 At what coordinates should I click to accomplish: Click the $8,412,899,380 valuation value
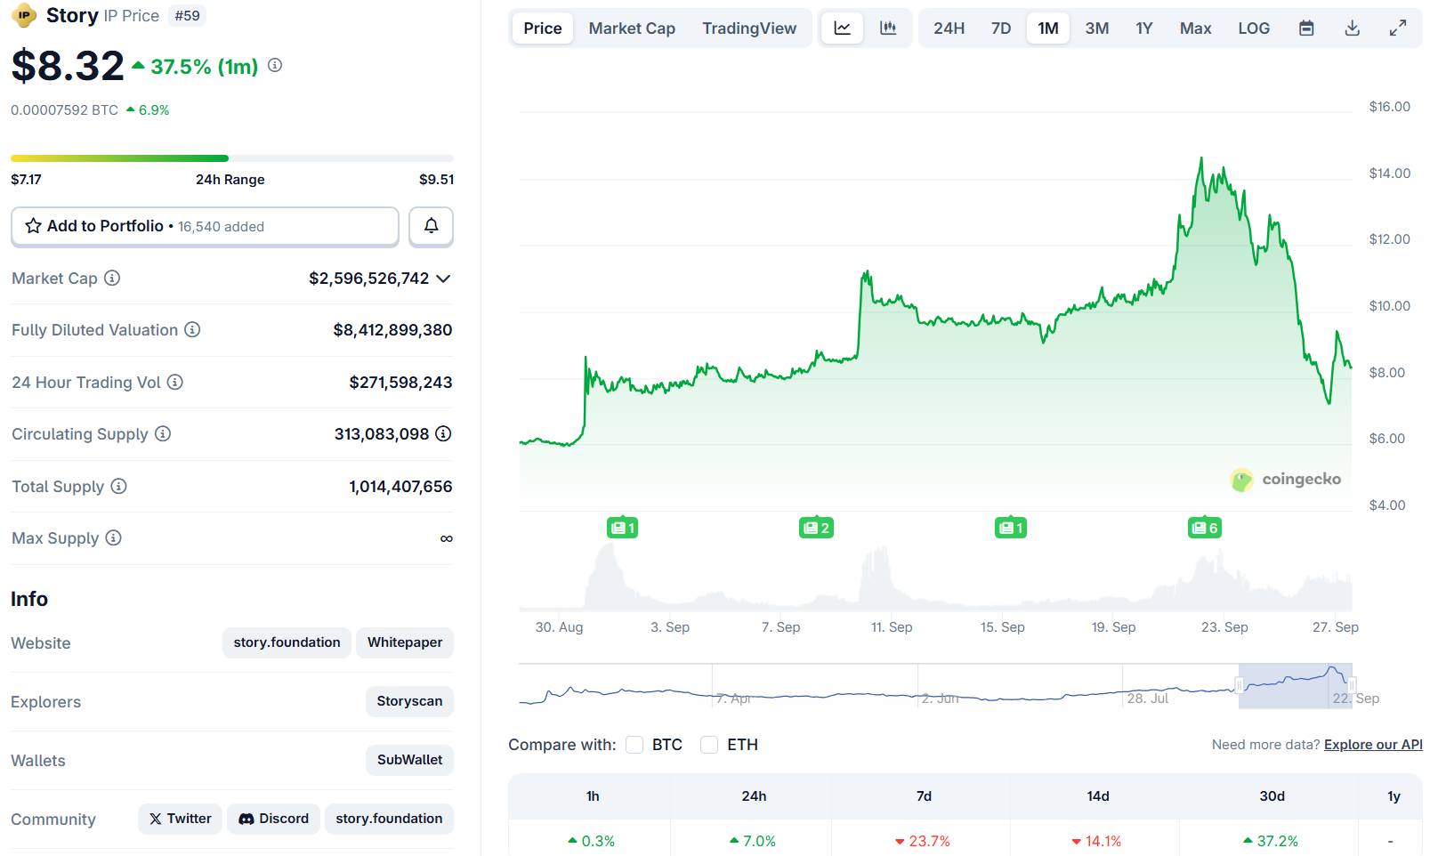pyautogui.click(x=392, y=330)
